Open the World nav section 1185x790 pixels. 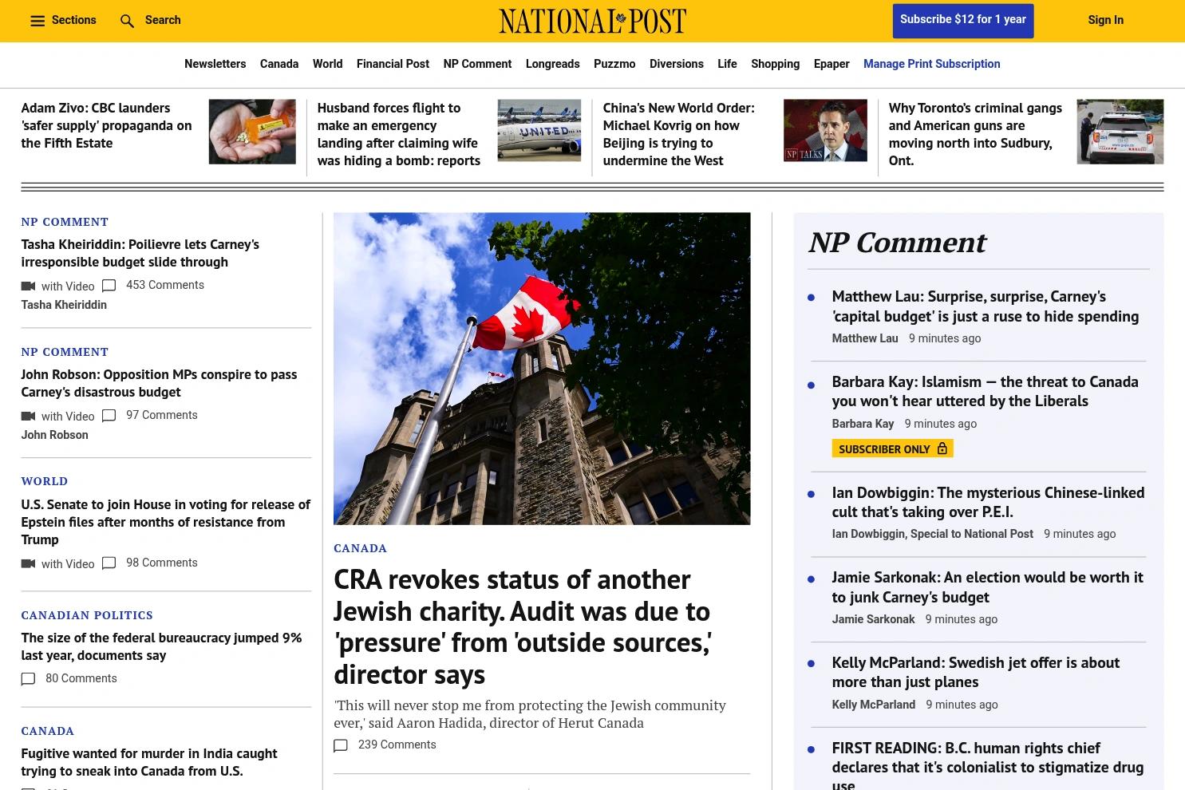(x=327, y=64)
